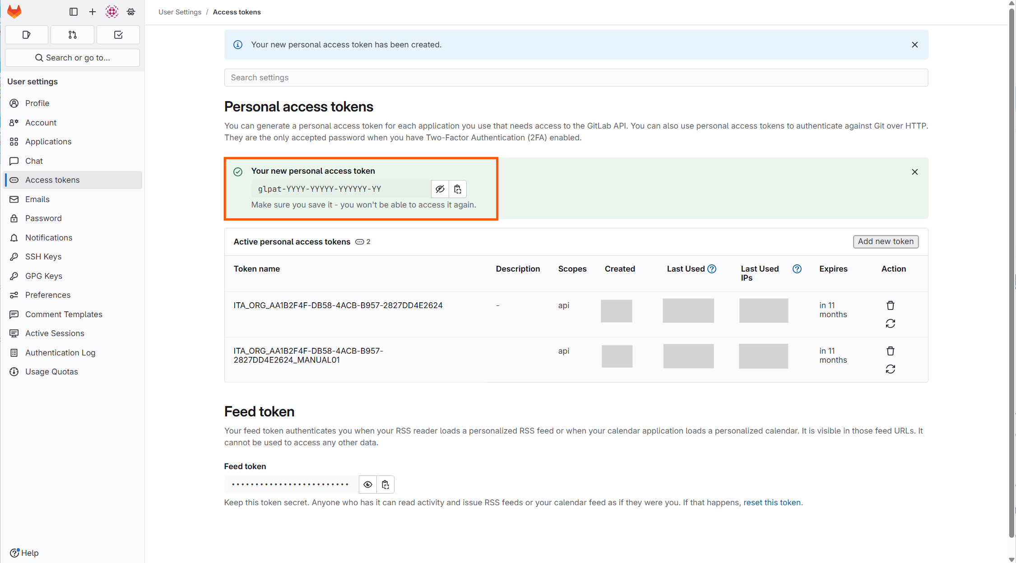Copy the new personal access token
The width and height of the screenshot is (1016, 563).
pos(458,189)
